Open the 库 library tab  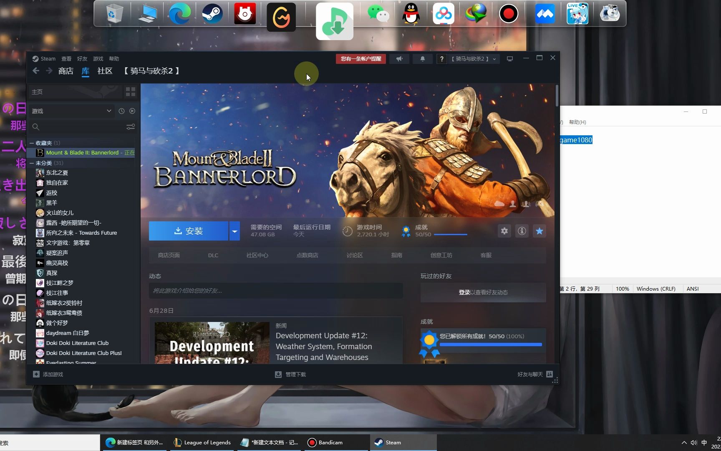coord(86,71)
